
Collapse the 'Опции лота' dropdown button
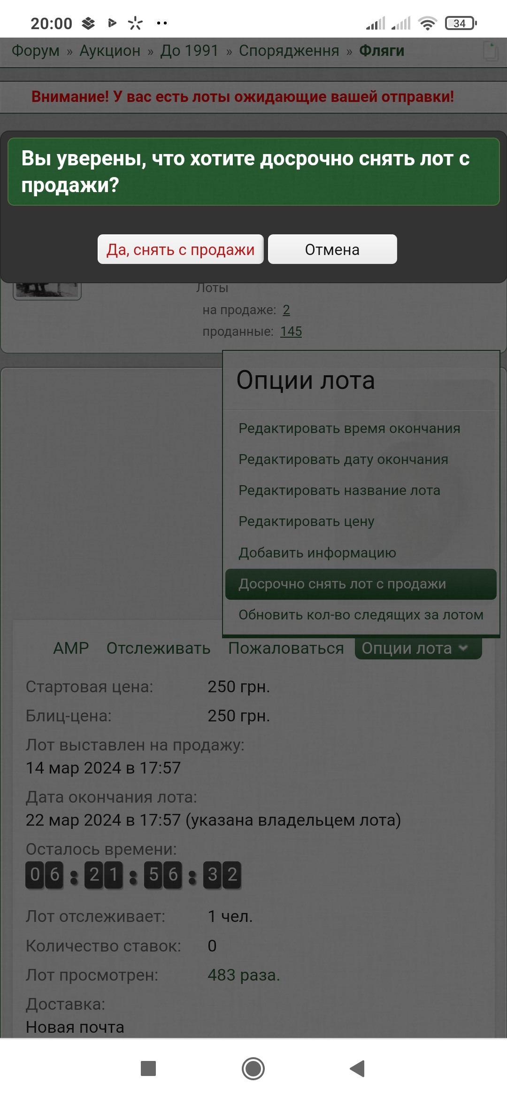point(418,648)
